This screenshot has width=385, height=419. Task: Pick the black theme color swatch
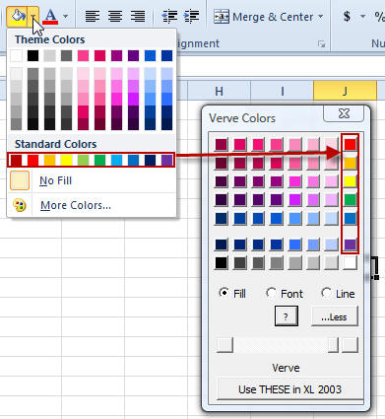tap(32, 56)
